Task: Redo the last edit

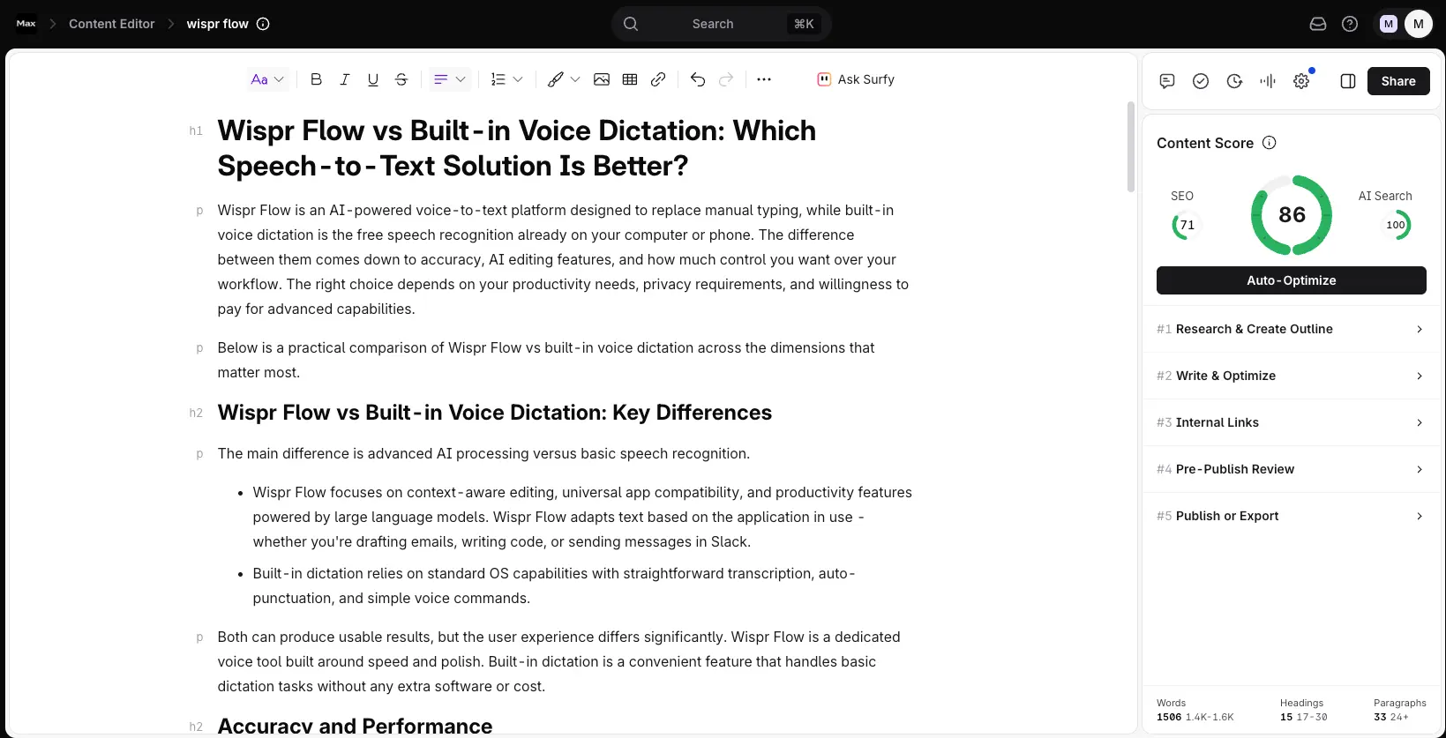Action: [x=726, y=79]
